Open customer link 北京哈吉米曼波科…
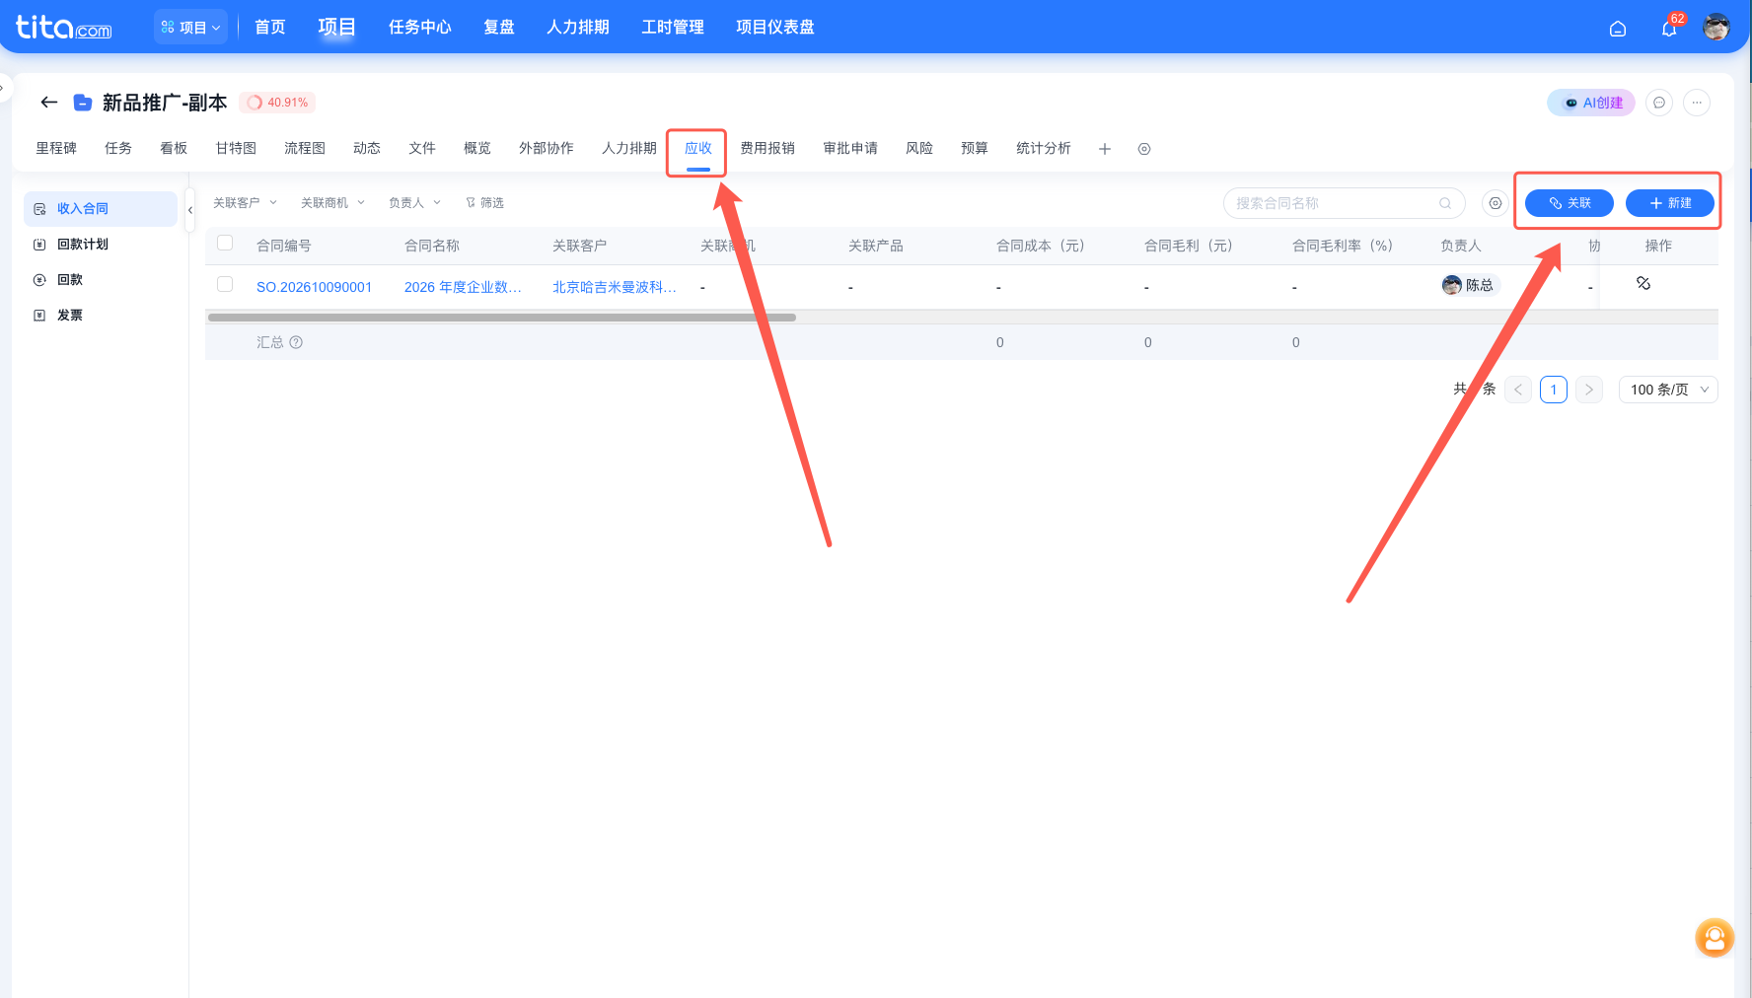 tap(615, 287)
